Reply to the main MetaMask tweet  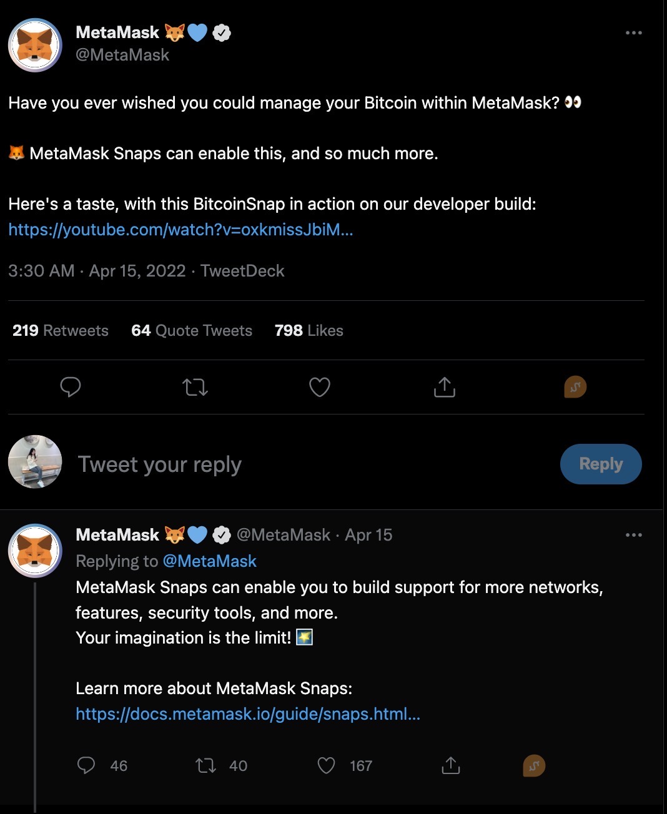(x=71, y=387)
